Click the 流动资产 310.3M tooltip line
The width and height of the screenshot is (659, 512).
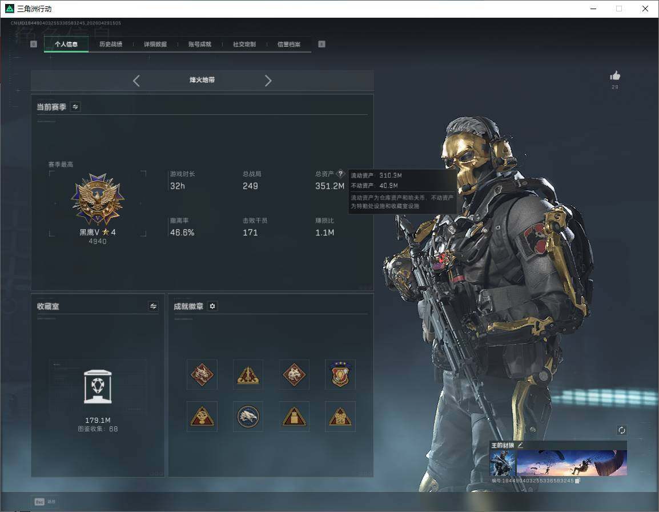click(x=376, y=175)
